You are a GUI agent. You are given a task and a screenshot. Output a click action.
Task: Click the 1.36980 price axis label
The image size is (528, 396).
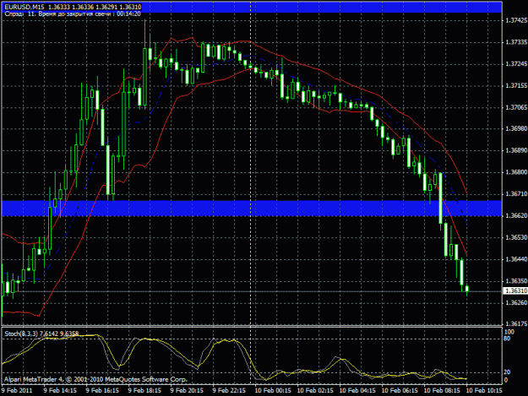[516, 129]
